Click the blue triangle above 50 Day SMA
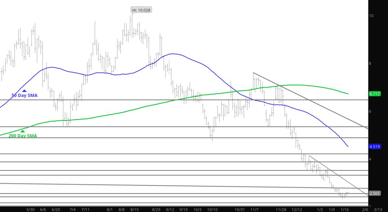The height and width of the screenshot is (212, 388). (24, 91)
